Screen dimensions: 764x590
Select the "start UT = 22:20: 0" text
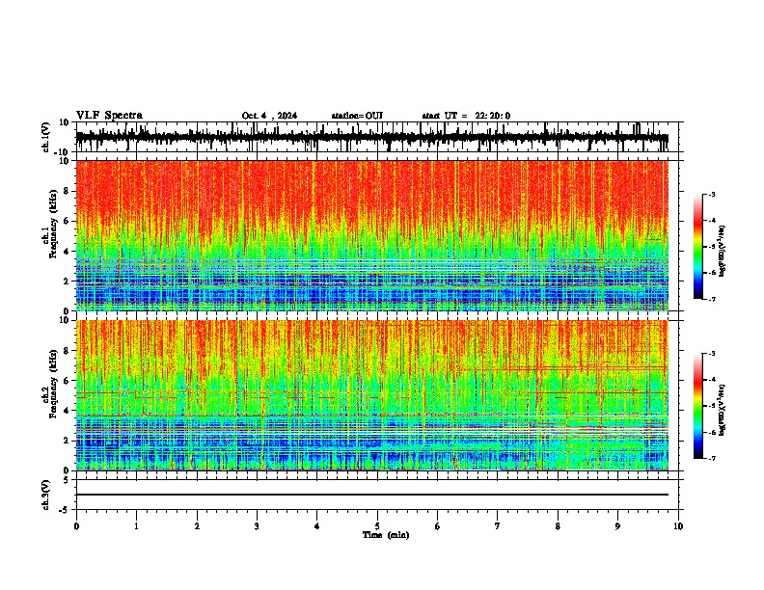tap(466, 116)
